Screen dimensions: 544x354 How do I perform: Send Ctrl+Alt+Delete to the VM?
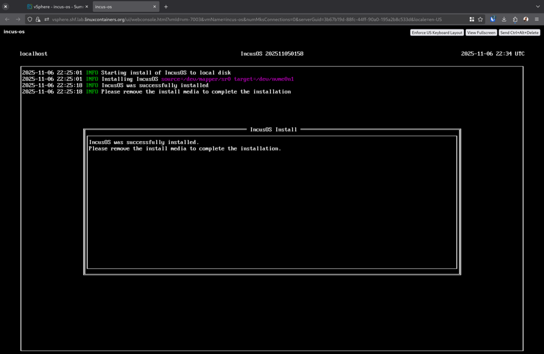(519, 32)
